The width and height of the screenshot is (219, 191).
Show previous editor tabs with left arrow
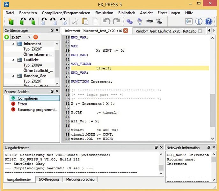(x=209, y=31)
